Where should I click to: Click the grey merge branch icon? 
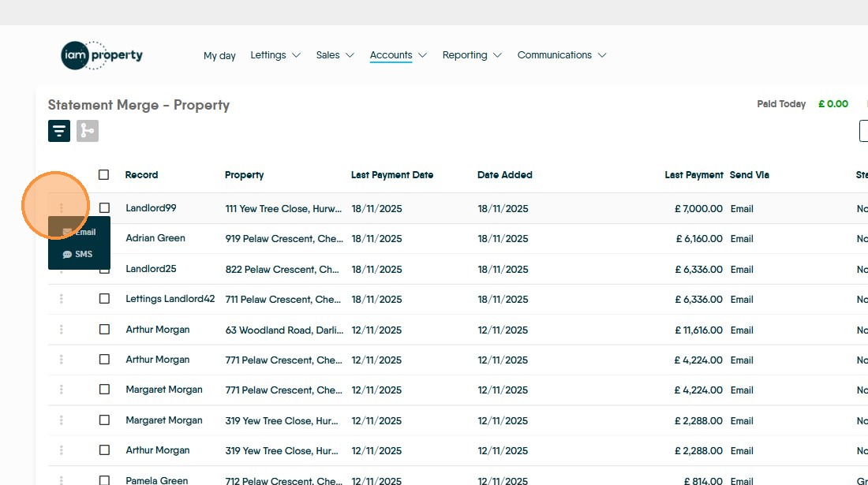click(x=88, y=131)
